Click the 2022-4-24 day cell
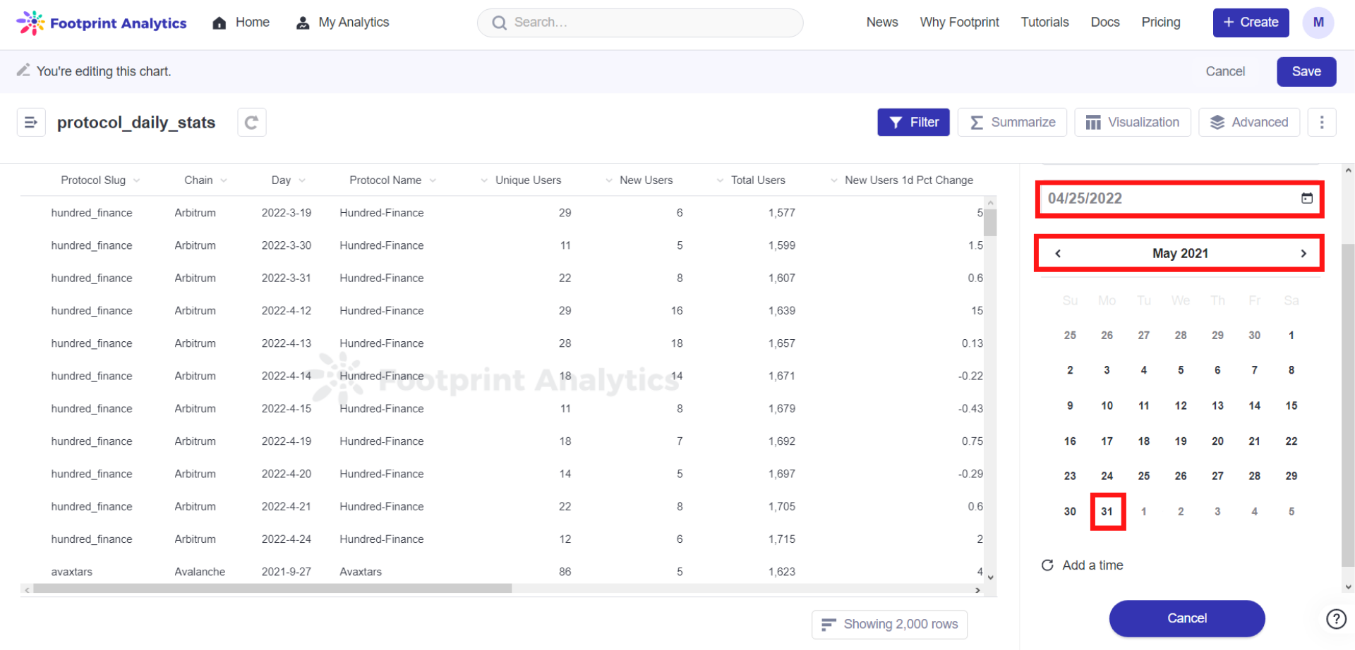Viewport: 1355px width, 650px height. 286,539
